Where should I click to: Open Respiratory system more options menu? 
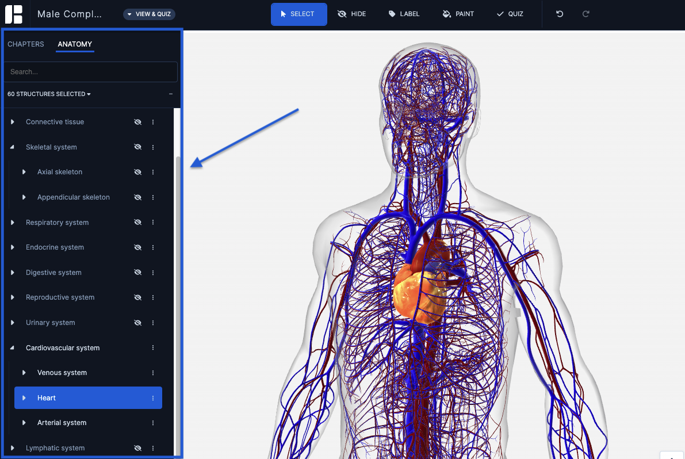(153, 222)
